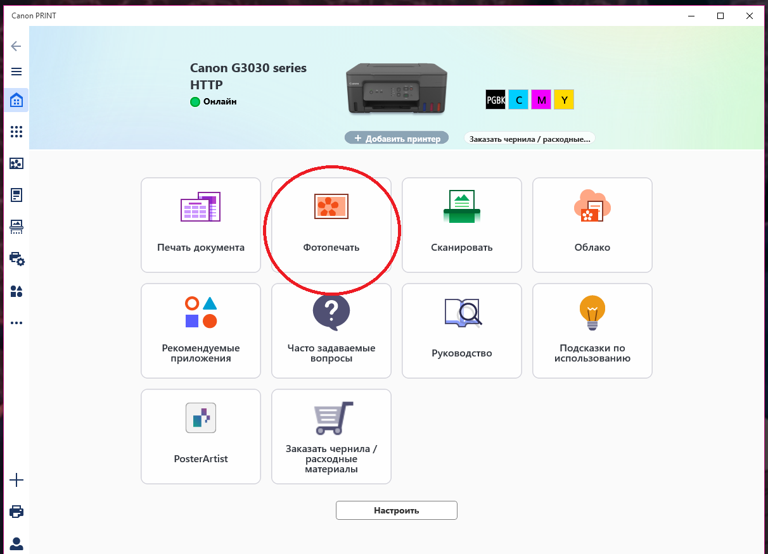Open the hamburger menu in sidebar
Viewport: 768px width, 554px height.
pos(16,72)
